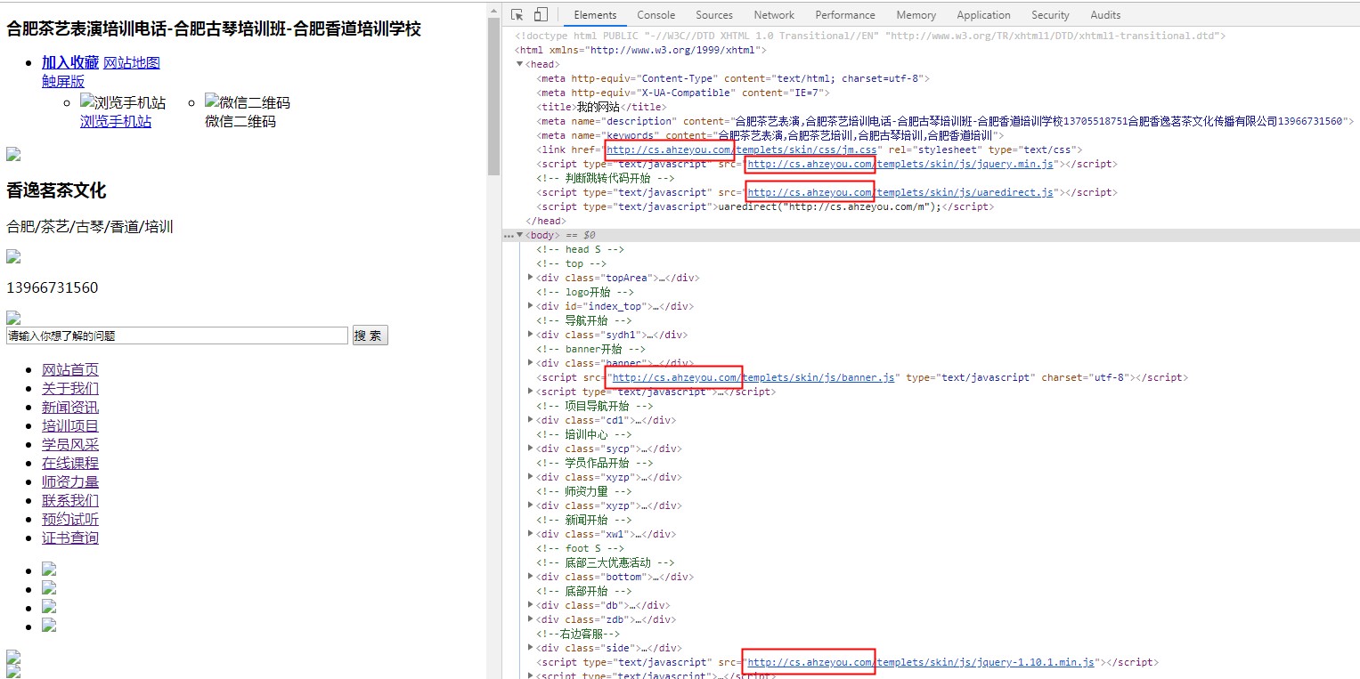Open the 关于我们 navigation link
Screen dimensions: 1360x679
tap(70, 388)
